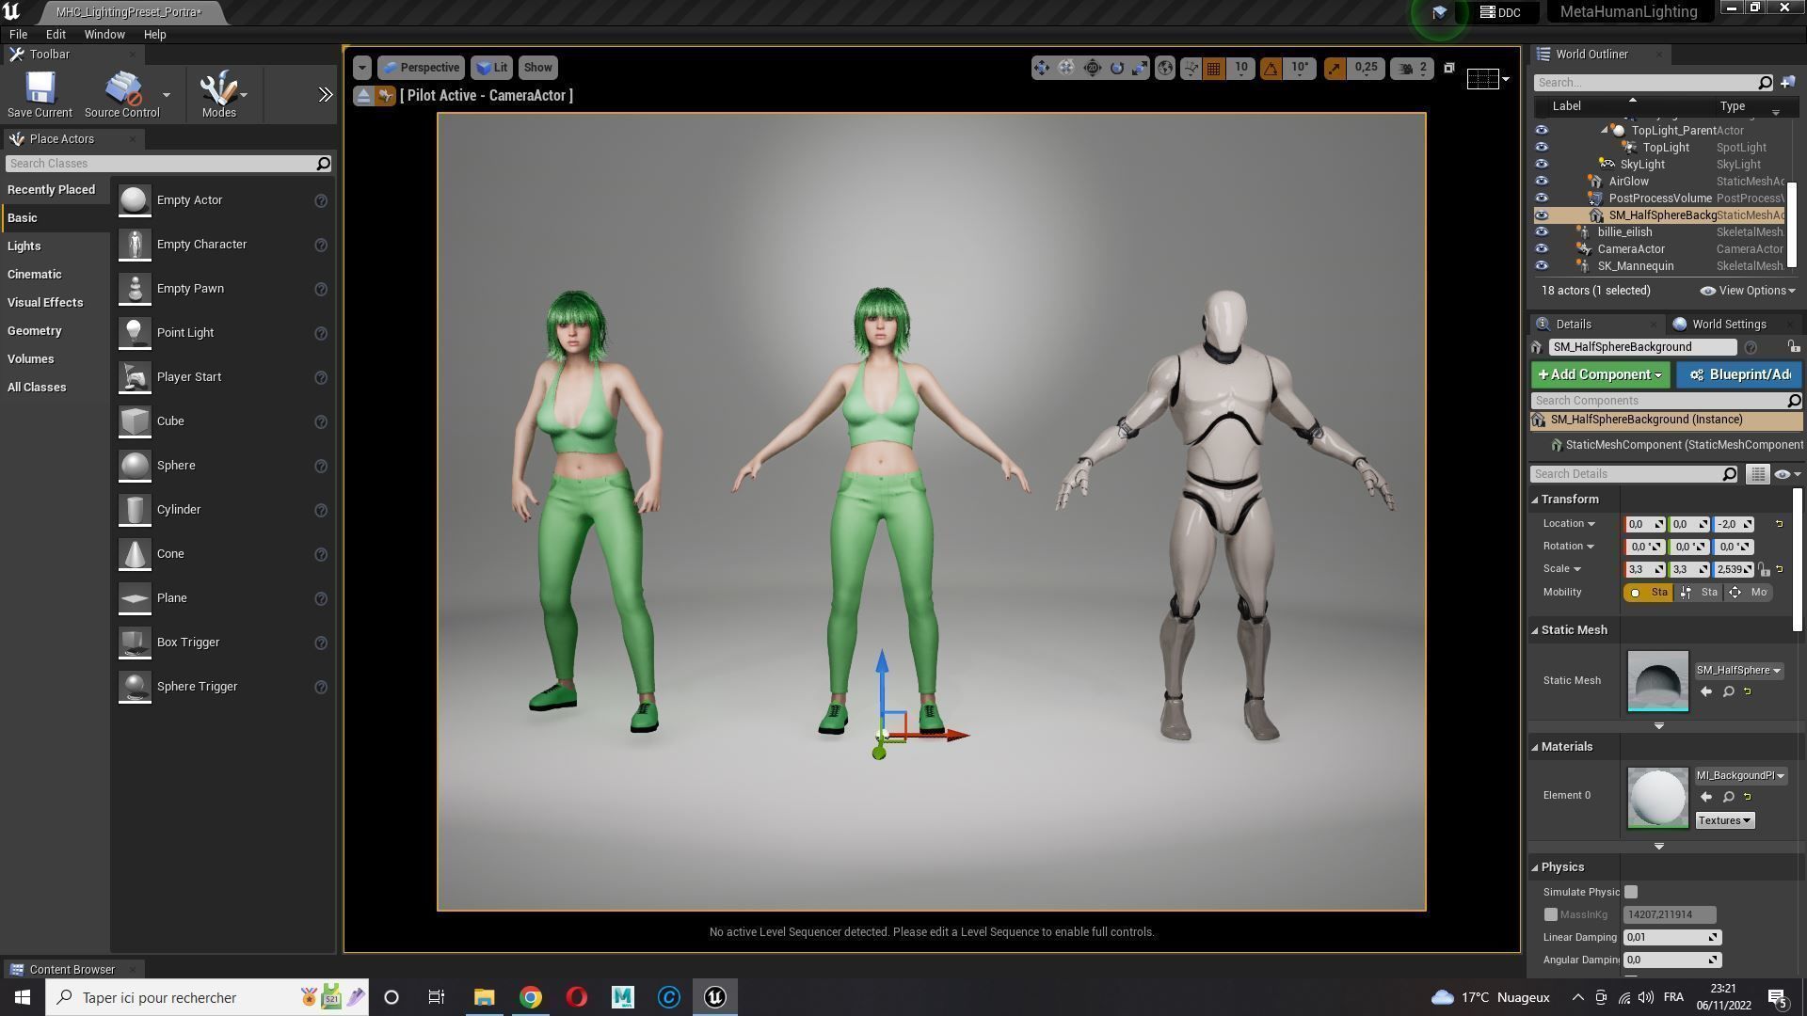Open the Window menu
Screen dimensions: 1807x1016
104,34
